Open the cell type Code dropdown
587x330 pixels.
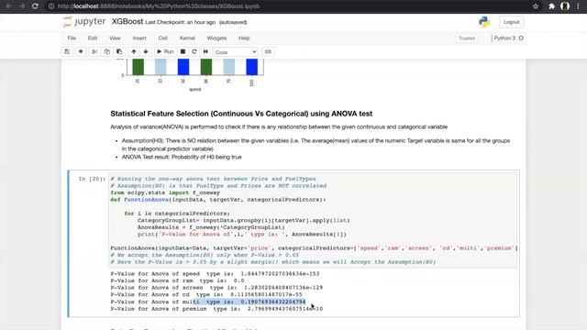(x=236, y=52)
